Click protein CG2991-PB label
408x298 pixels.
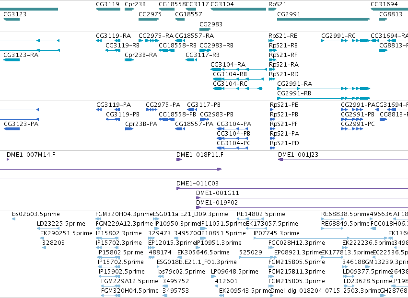[358, 115]
